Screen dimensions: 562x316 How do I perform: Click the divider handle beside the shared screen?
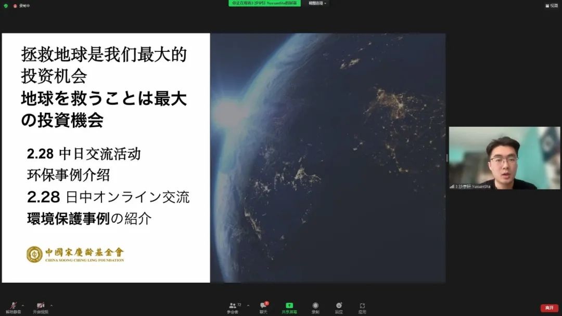click(447, 158)
